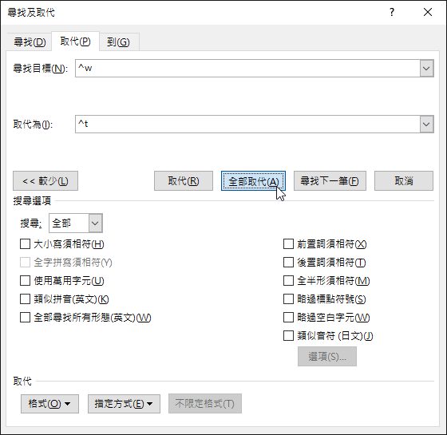The width and height of the screenshot is (447, 435).
Task: Open the 到(G) tab
Action: 119,42
